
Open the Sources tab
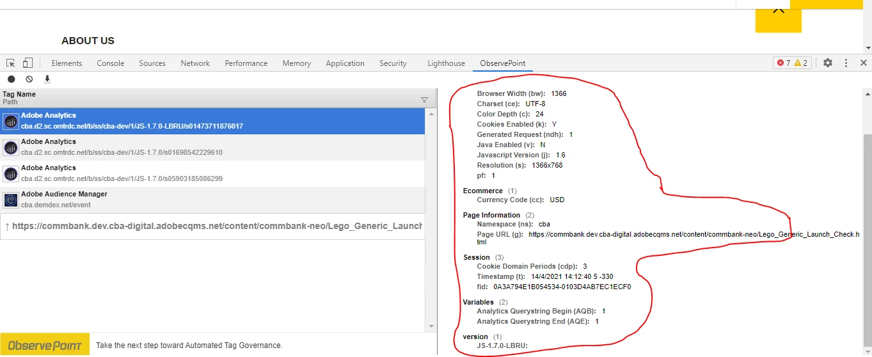tap(152, 63)
